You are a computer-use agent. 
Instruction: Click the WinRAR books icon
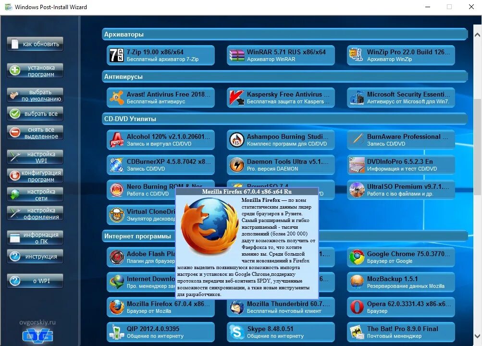coord(237,55)
